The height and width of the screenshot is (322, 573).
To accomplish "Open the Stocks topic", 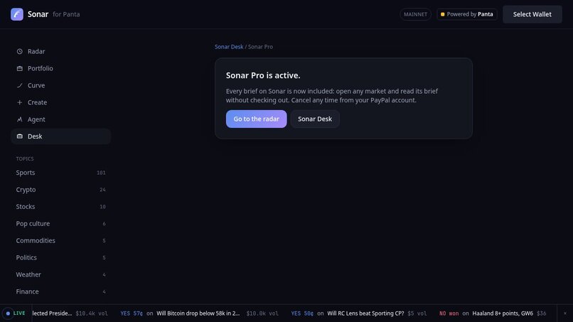I will pos(60,207).
